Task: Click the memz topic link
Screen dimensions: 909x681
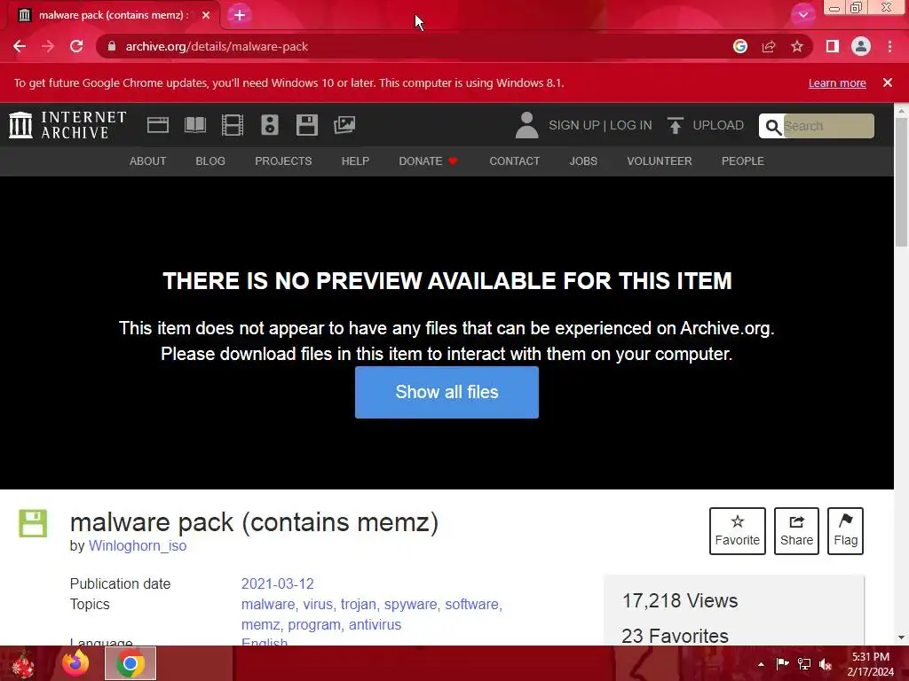Action: tap(260, 625)
